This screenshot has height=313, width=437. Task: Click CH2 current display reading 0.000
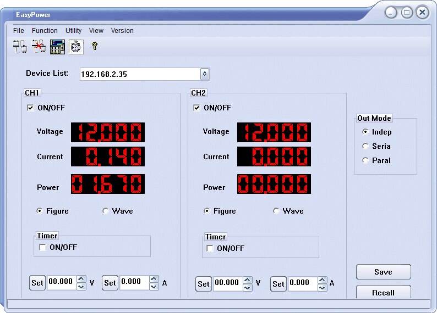[x=274, y=156]
